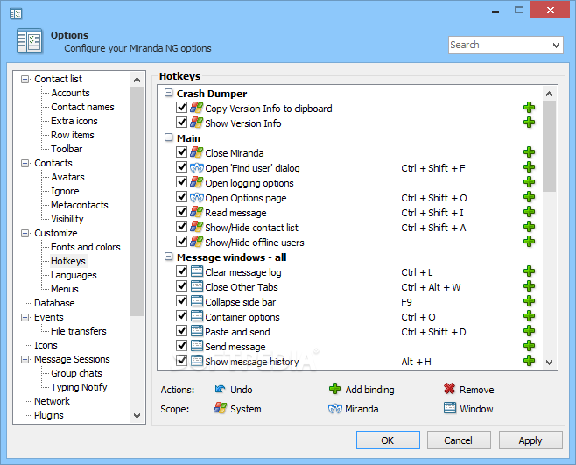Disable the Read message hotkey checkbox
The image size is (576, 465).
pyautogui.click(x=181, y=211)
